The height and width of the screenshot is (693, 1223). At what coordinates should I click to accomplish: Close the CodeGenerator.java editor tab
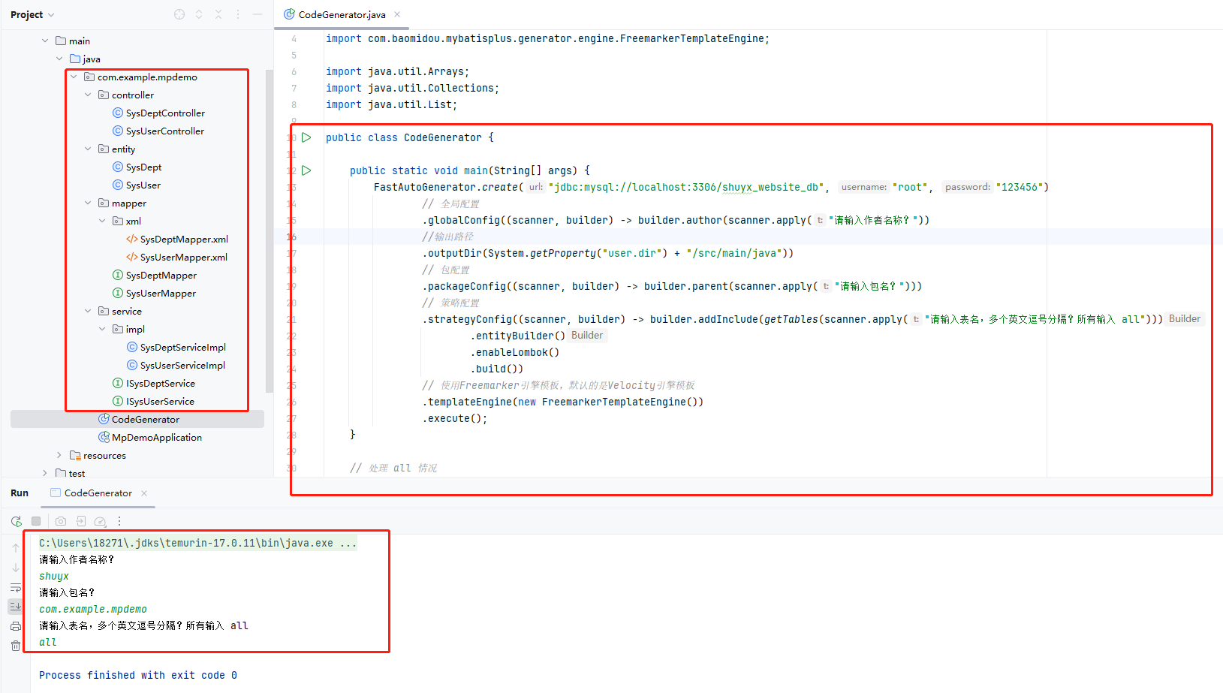397,15
